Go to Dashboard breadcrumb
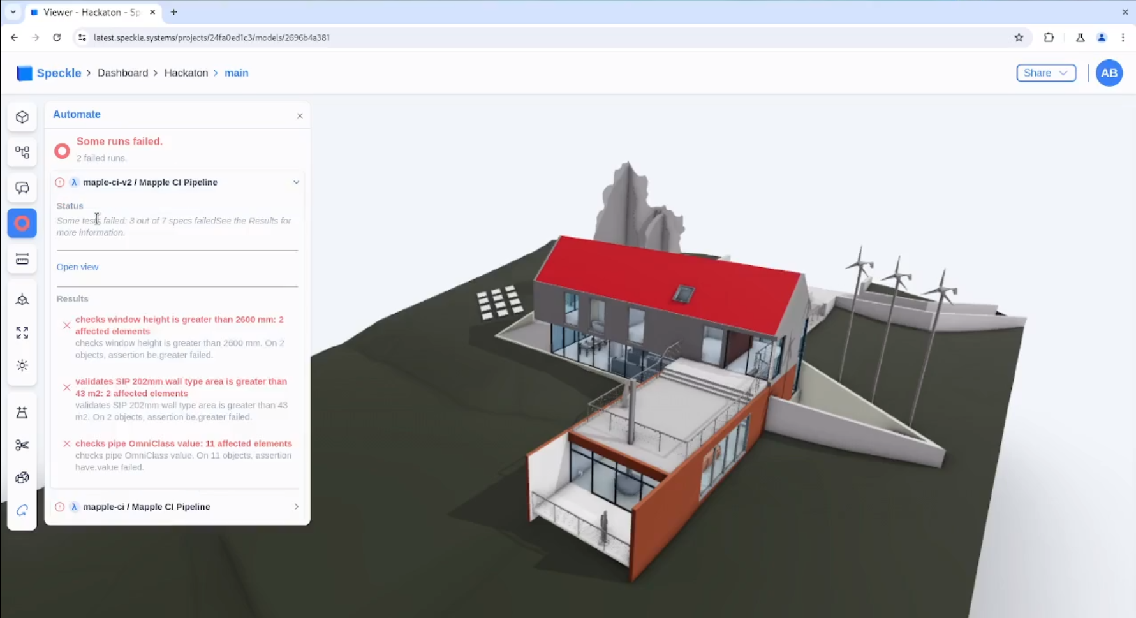 pos(122,73)
